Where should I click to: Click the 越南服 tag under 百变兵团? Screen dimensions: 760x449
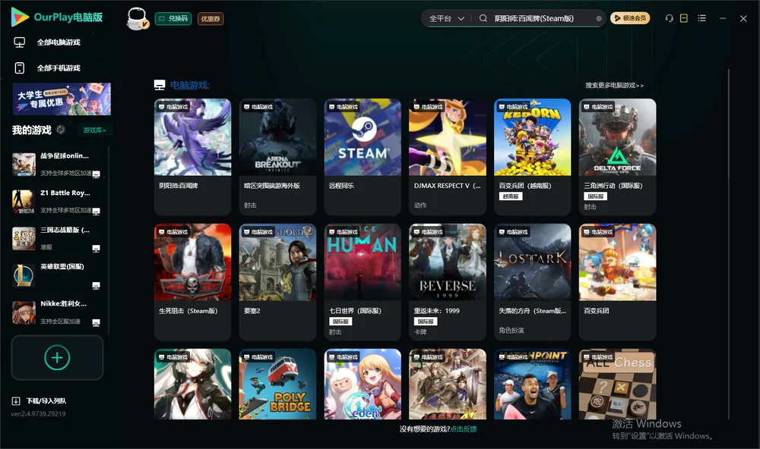[511, 196]
